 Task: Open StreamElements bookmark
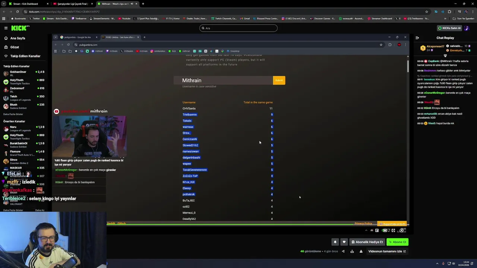(102, 19)
